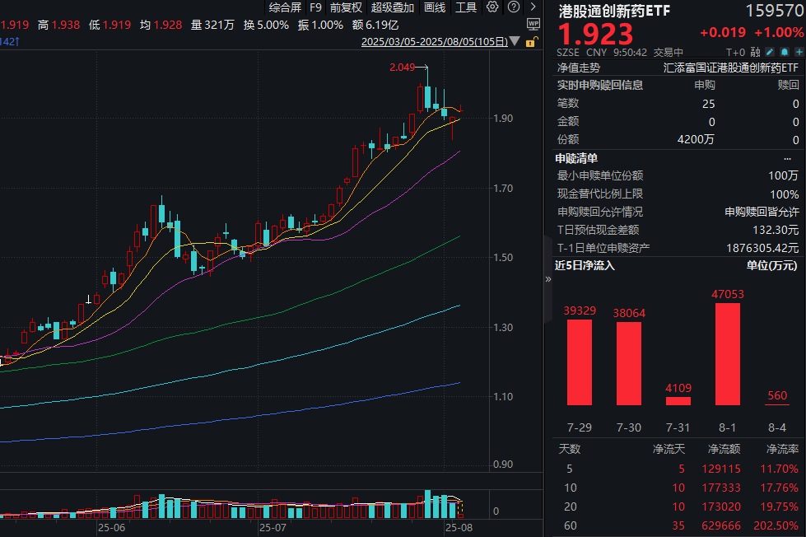This screenshot has width=806, height=537.
Task: Click the WP web view icon
Action: [533, 25]
